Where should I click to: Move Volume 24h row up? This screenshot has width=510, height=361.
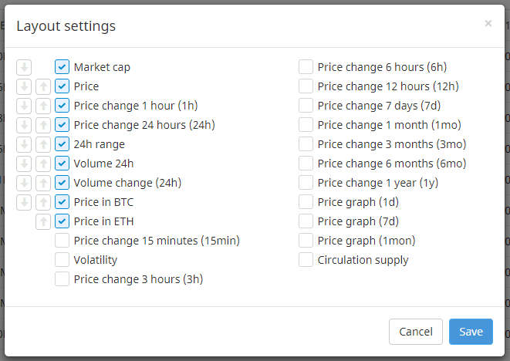[x=43, y=164]
